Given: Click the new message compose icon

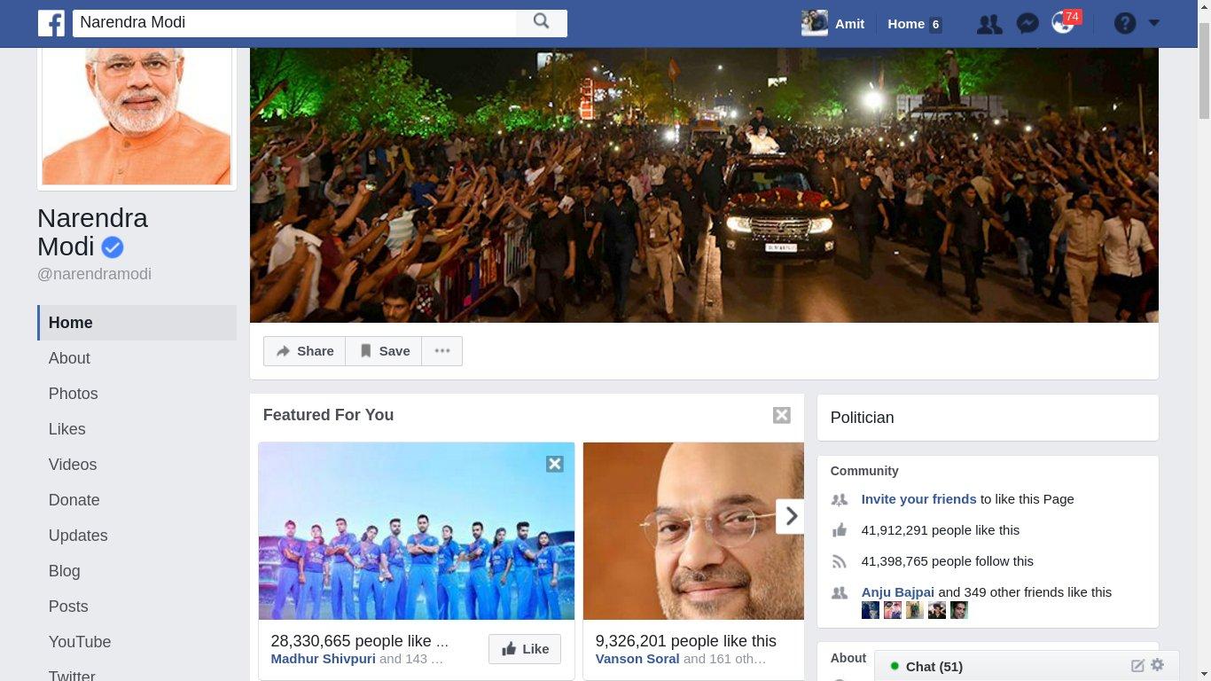Looking at the screenshot, I should 1137,666.
